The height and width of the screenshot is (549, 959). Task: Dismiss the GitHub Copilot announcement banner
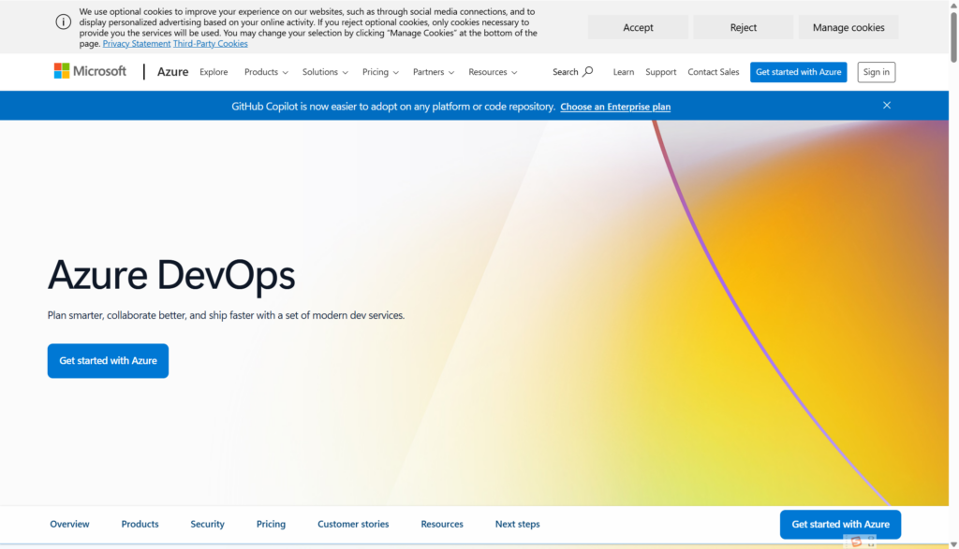coord(886,105)
